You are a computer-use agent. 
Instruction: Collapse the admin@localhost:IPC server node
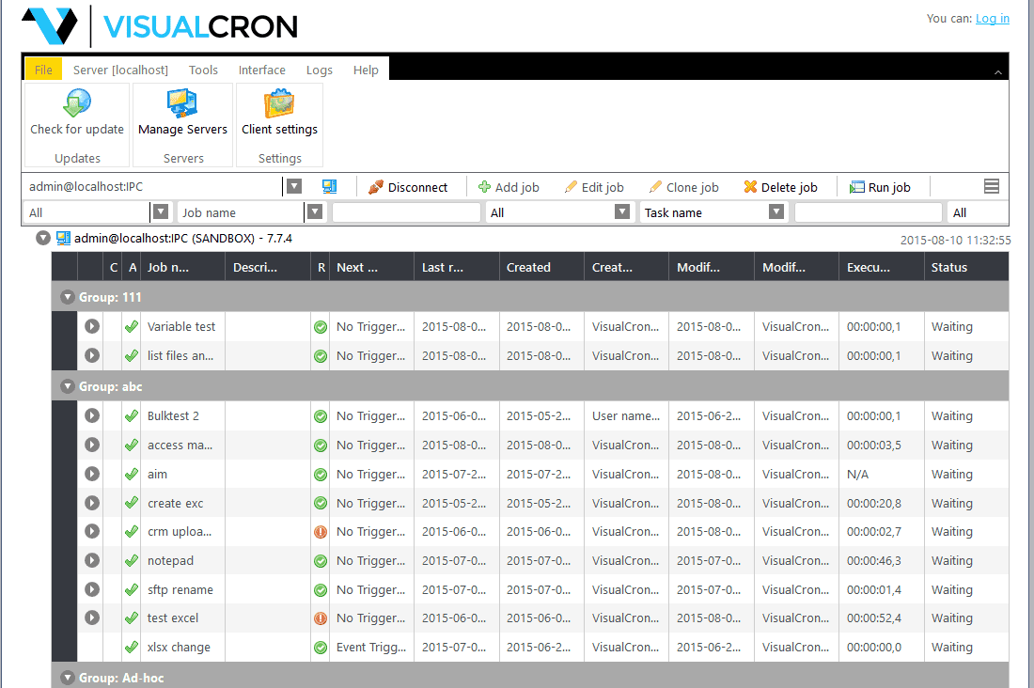coord(43,238)
